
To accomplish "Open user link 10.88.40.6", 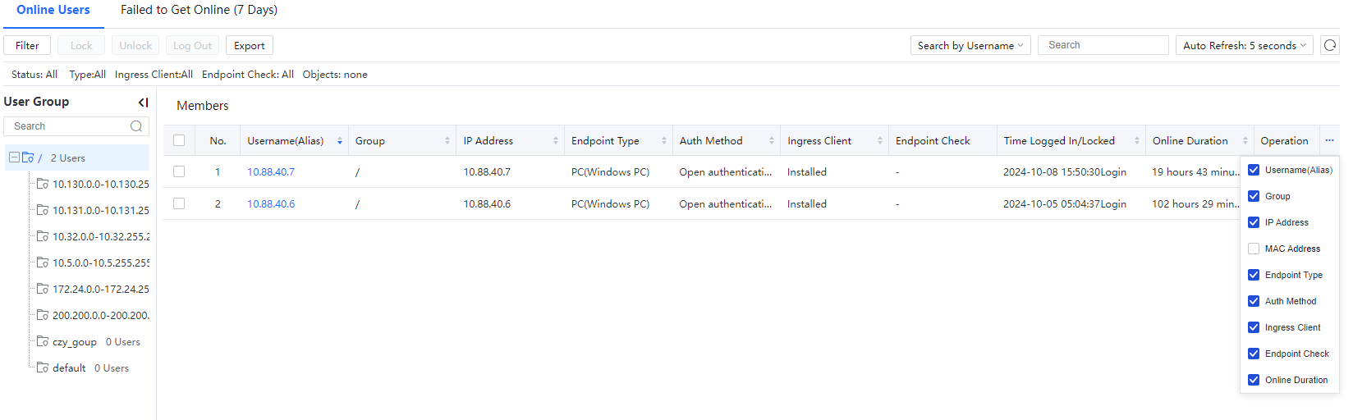I will (x=271, y=204).
